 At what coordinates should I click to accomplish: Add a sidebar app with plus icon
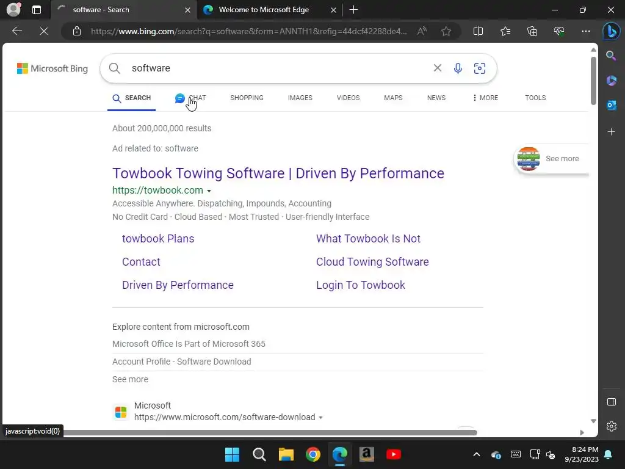tap(611, 132)
